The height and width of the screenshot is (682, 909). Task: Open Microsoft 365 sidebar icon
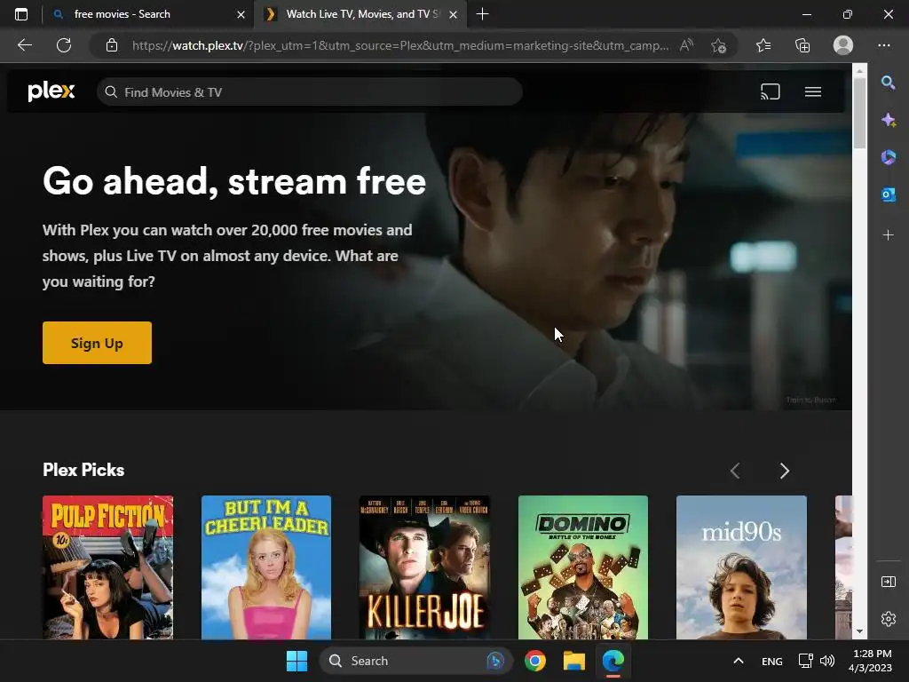pyautogui.click(x=888, y=157)
